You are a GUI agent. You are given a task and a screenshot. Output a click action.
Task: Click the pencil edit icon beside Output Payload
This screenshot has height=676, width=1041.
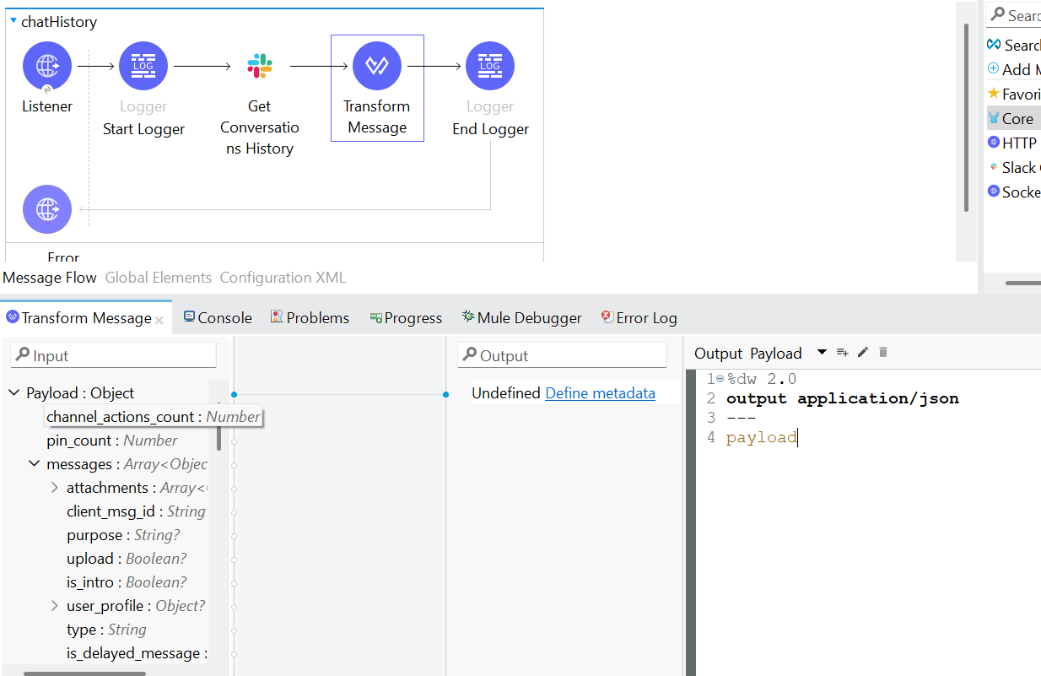[x=863, y=353]
